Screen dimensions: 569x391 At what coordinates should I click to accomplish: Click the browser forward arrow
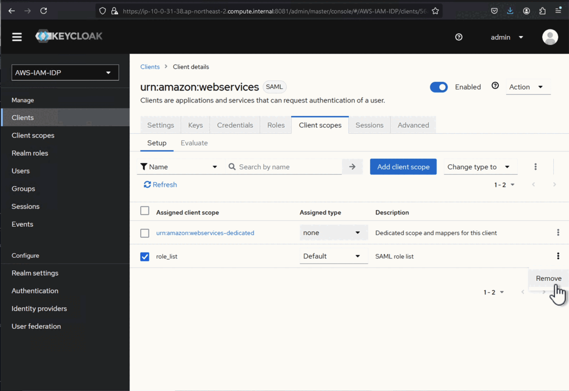(x=28, y=11)
